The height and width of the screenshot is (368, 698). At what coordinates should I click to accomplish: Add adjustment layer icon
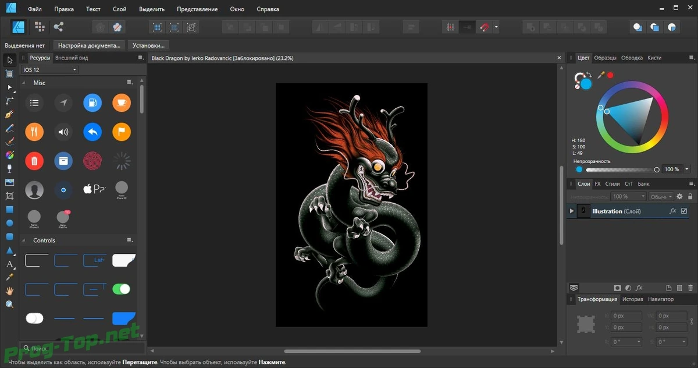tap(628, 288)
